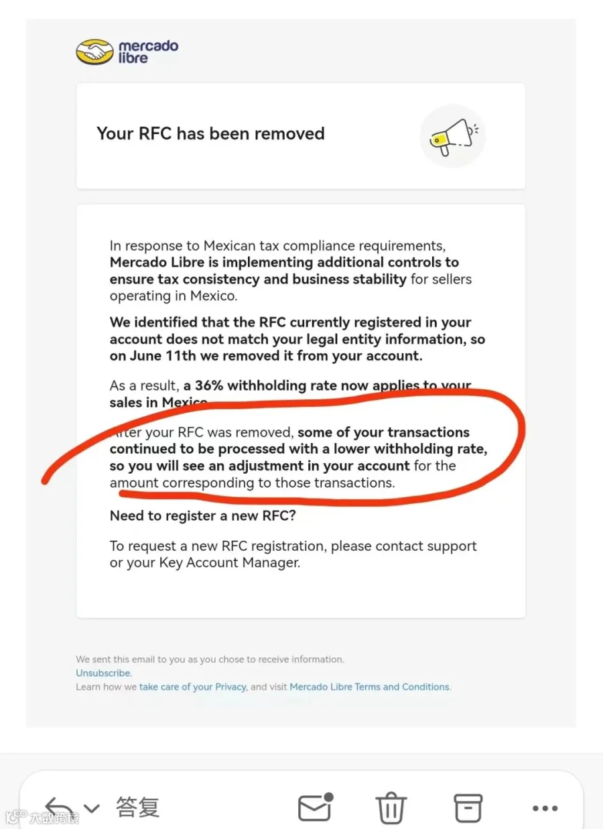Open the Unsubscribe link
603x829 pixels.
(x=104, y=673)
